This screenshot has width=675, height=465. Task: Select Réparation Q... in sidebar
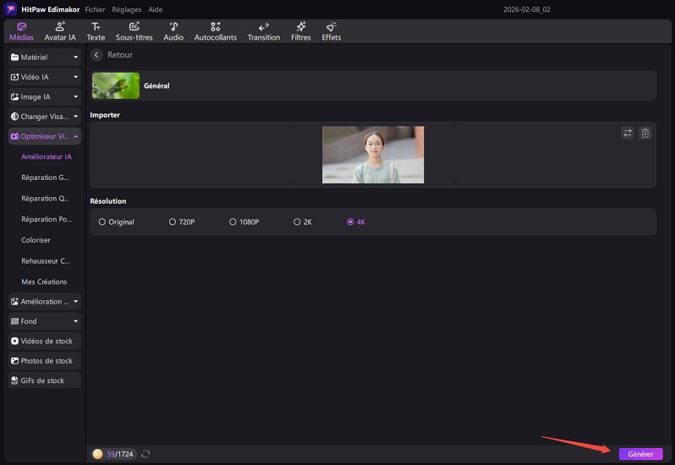pos(45,199)
